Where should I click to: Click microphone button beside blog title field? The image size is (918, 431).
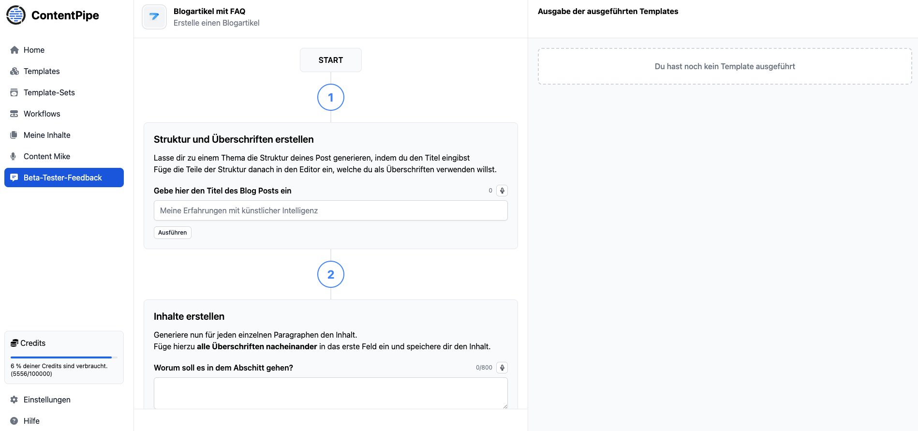[502, 191]
